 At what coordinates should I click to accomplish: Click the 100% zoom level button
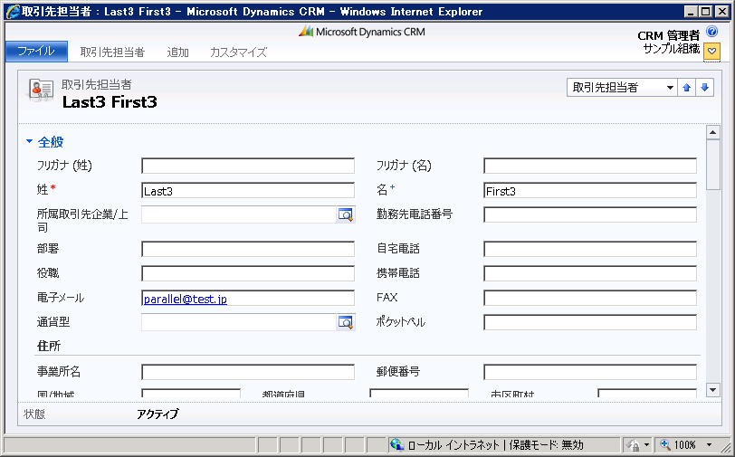click(678, 444)
